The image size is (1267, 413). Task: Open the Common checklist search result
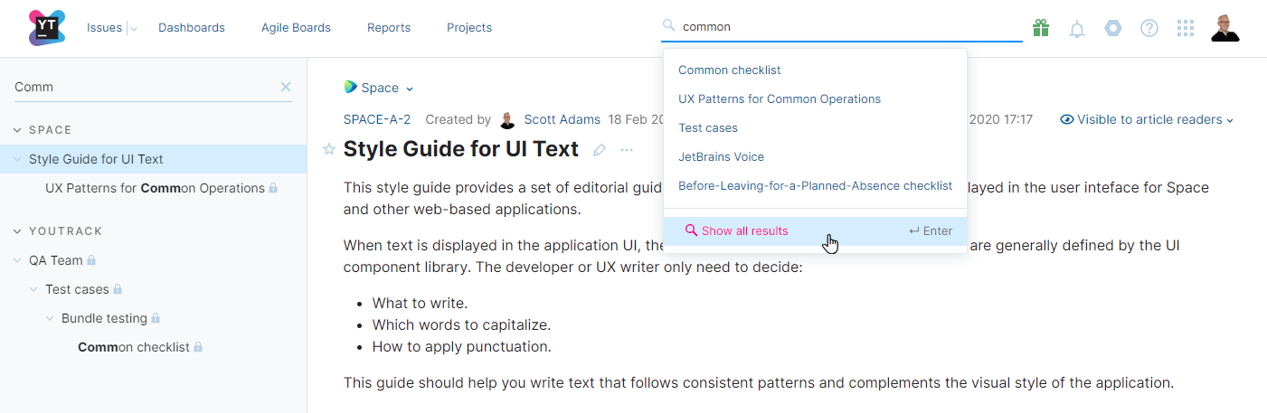pyautogui.click(x=729, y=70)
